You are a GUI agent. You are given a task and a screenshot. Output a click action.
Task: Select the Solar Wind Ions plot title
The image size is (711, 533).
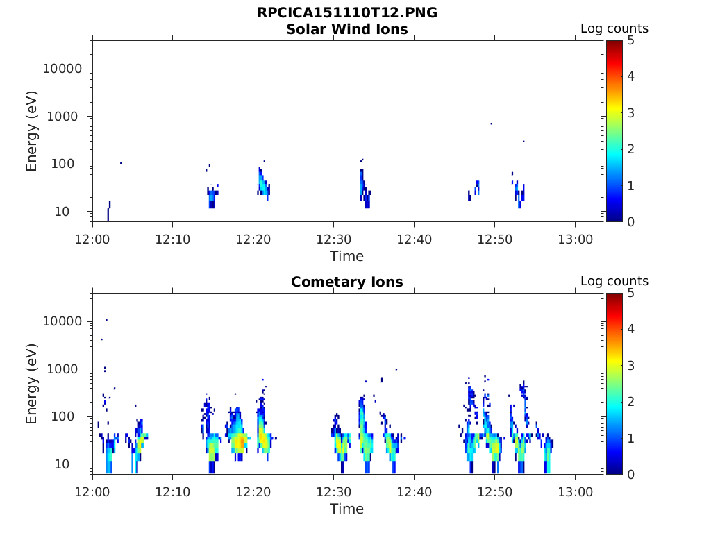pos(347,29)
